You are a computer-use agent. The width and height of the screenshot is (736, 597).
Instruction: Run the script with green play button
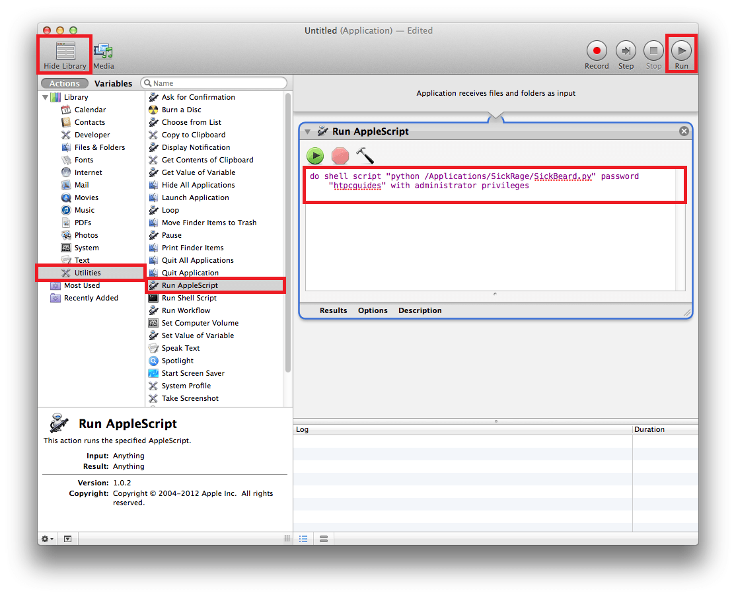(315, 156)
